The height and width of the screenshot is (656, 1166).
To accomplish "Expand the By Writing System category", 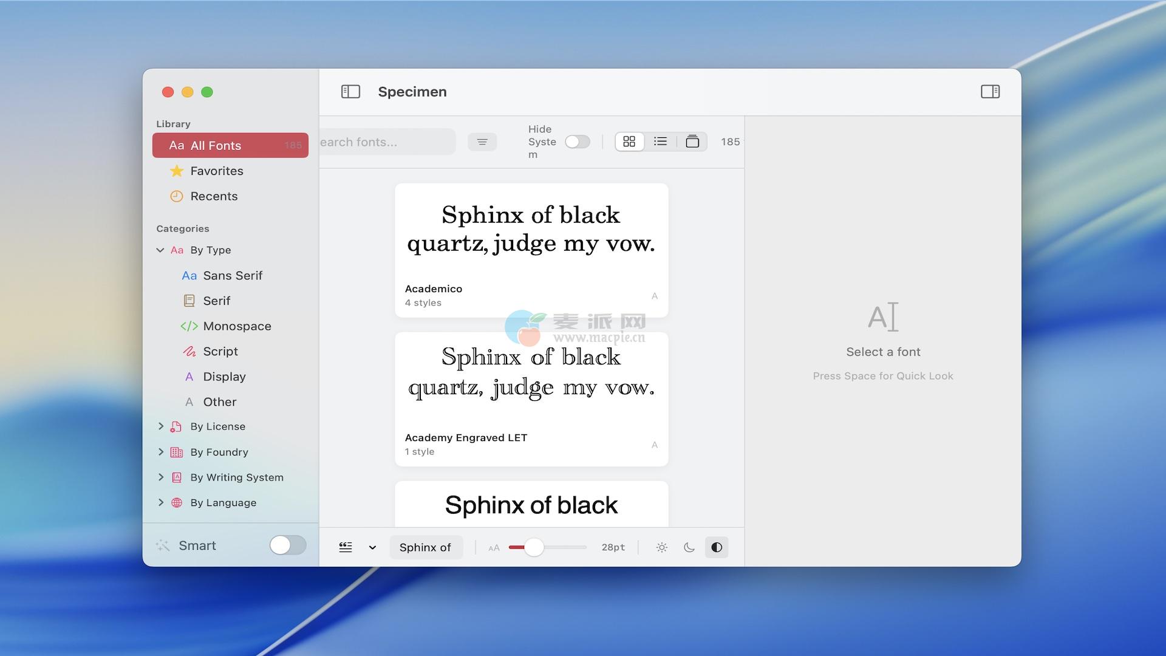I will [160, 477].
